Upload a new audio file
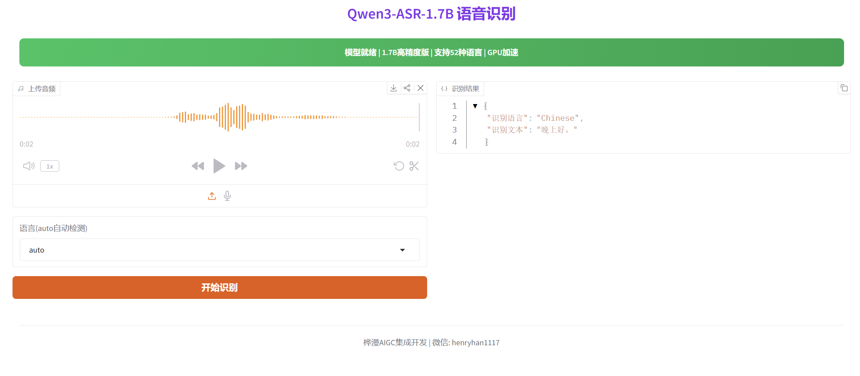The height and width of the screenshot is (376, 860). tap(212, 196)
